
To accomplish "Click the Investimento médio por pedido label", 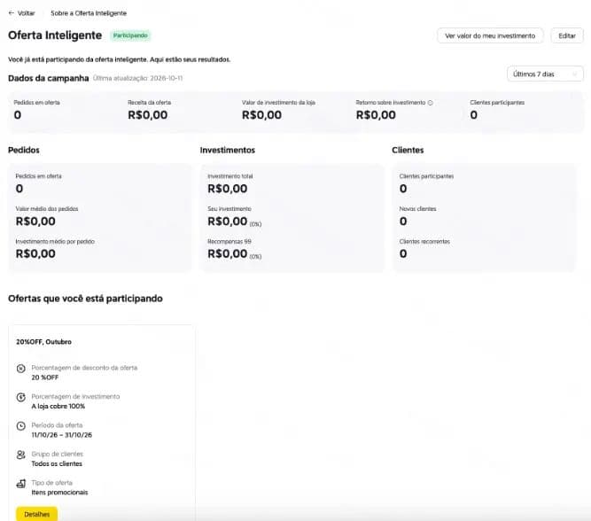I will (55, 242).
